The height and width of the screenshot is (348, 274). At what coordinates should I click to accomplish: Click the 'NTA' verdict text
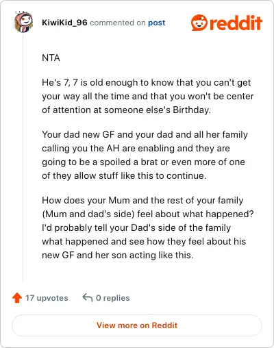51,58
